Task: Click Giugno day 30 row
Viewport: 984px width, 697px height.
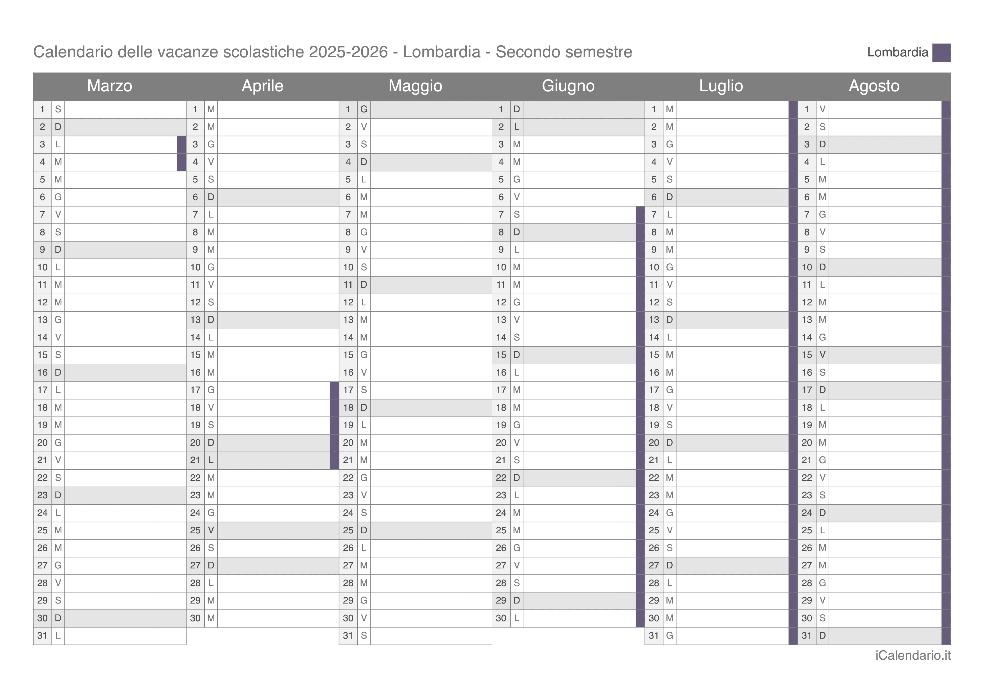Action: pyautogui.click(x=569, y=618)
